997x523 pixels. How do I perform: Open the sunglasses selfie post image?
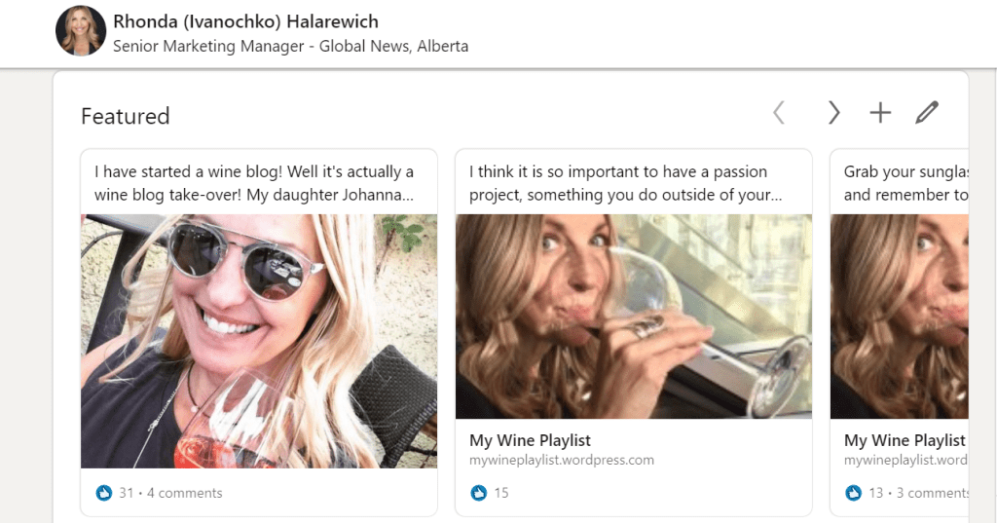pyautogui.click(x=259, y=341)
